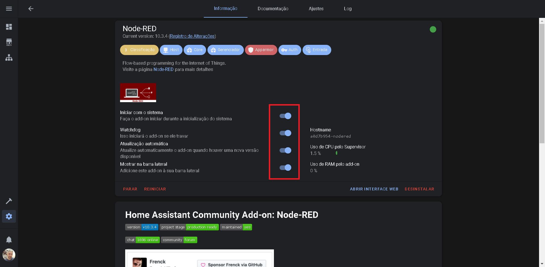Screen dimensions: 545x267
Task: Click the Gerenciador permission chip
Action: 226,50
